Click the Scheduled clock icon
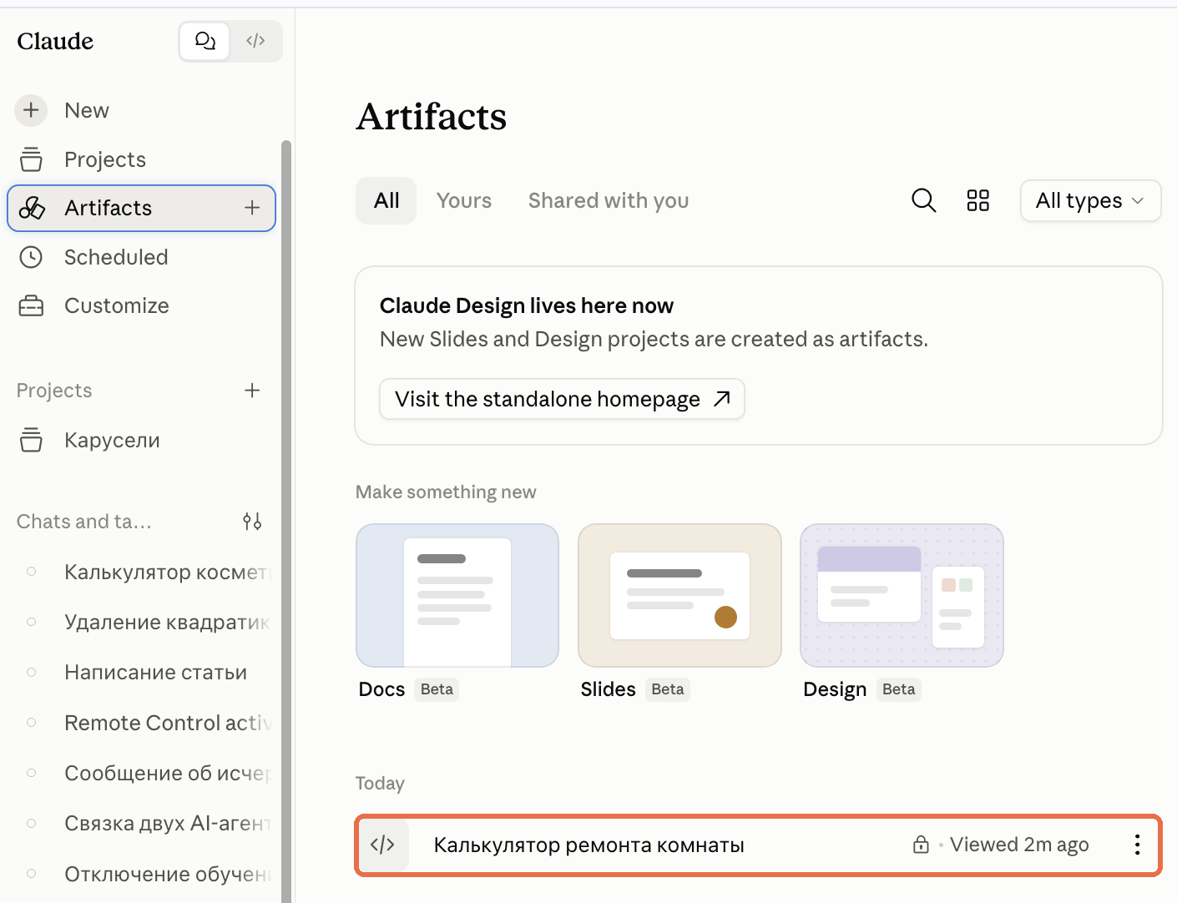 pos(31,257)
